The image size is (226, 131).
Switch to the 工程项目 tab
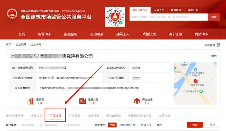[x=55, y=116]
